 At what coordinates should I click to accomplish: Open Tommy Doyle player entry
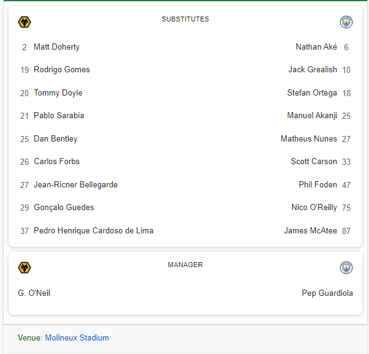click(58, 93)
